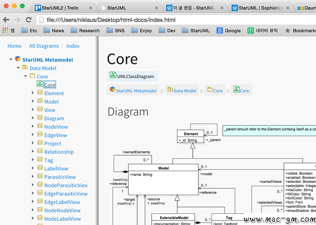Click the Data Model package icon in tree
Screen dimensions: 316x225
[x=25, y=67]
